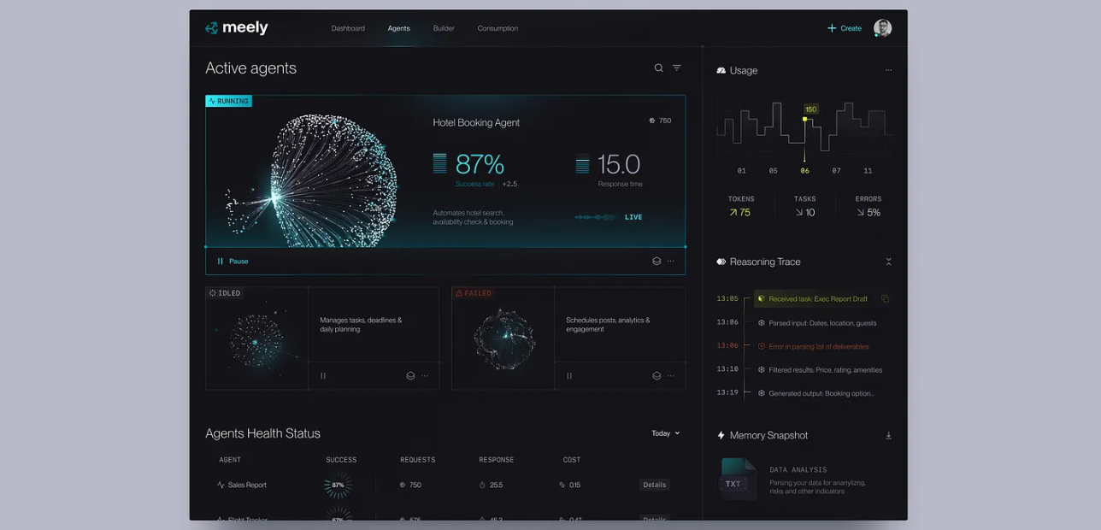This screenshot has height=530, width=1101.
Task: Click the idled agent sphere thumbnail
Action: click(x=256, y=341)
